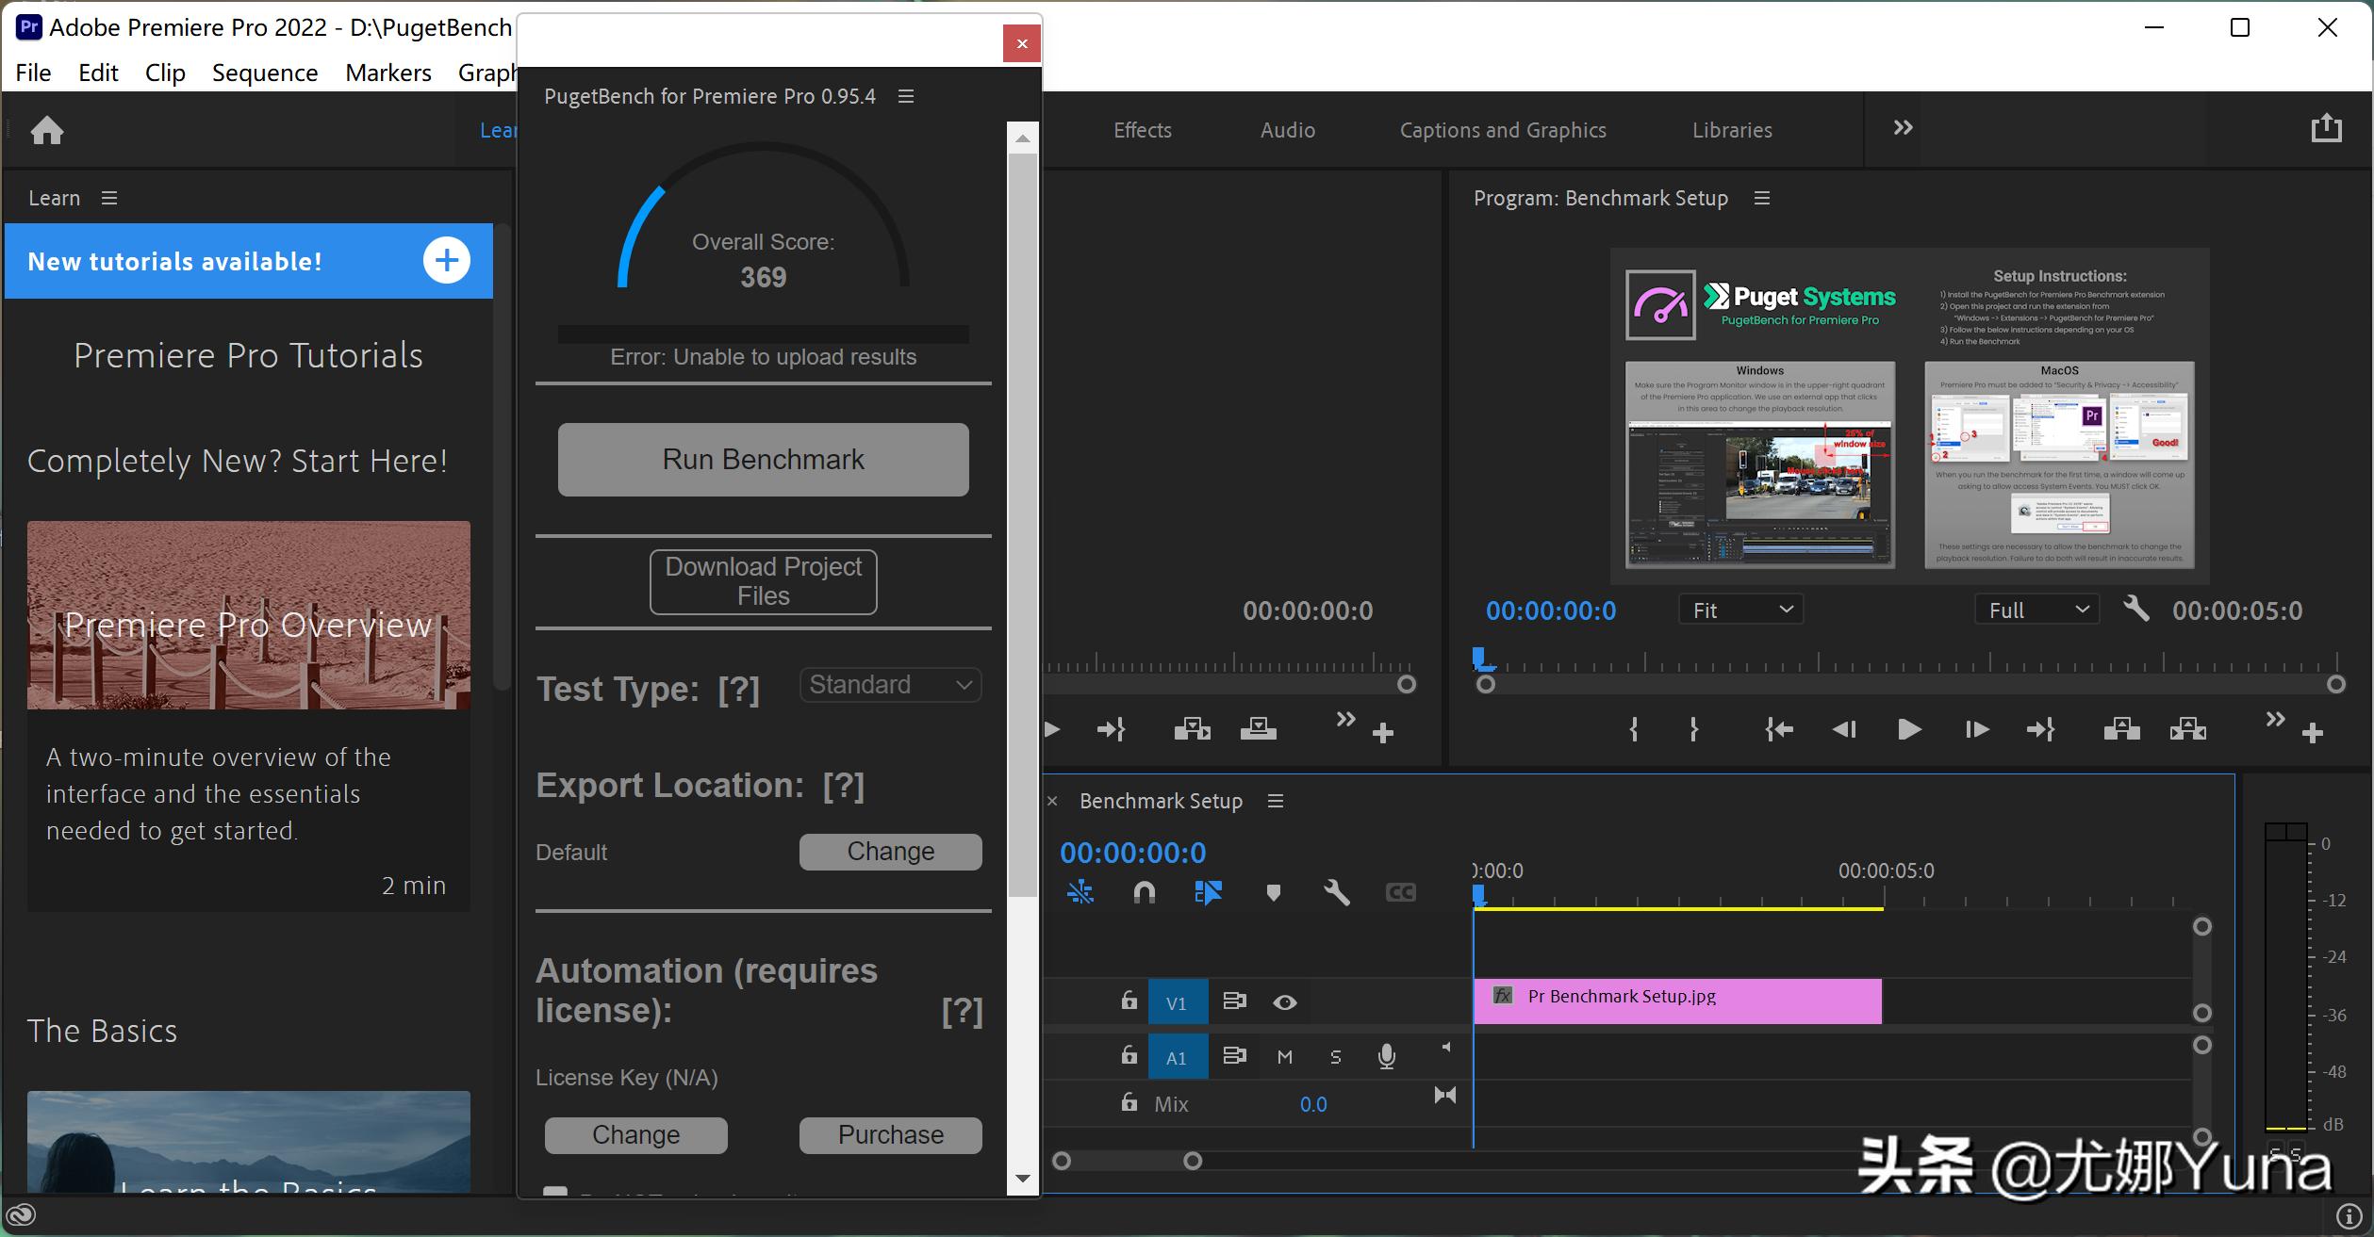Open Timeline Display Settings wrench

1336,892
